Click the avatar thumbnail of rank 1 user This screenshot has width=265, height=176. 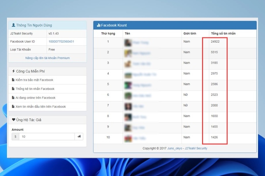click(128, 43)
